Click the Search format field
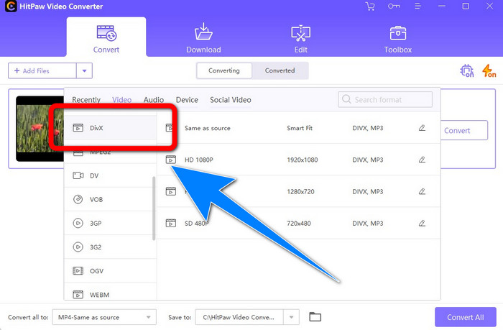Viewport: 503px width, 330px height. [x=385, y=99]
